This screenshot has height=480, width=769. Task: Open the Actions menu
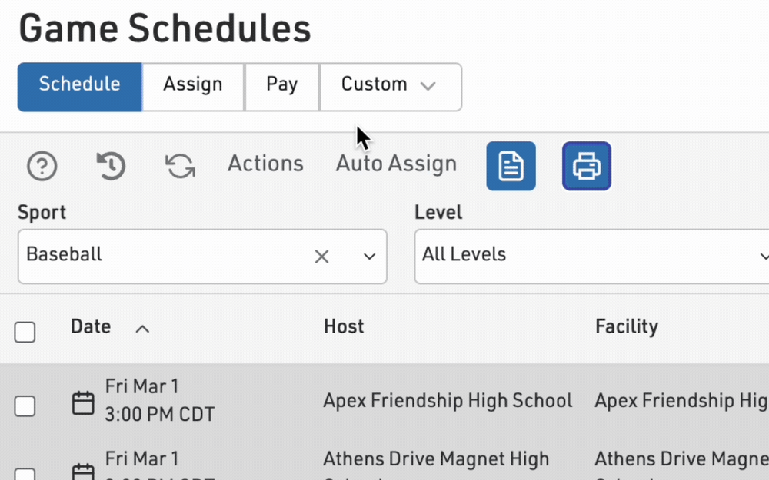[265, 164]
